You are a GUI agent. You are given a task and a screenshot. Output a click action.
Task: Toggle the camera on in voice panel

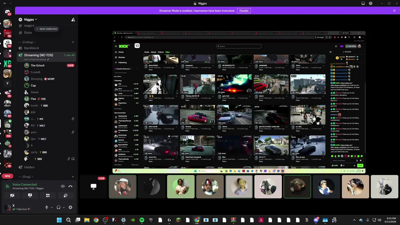coord(12,195)
